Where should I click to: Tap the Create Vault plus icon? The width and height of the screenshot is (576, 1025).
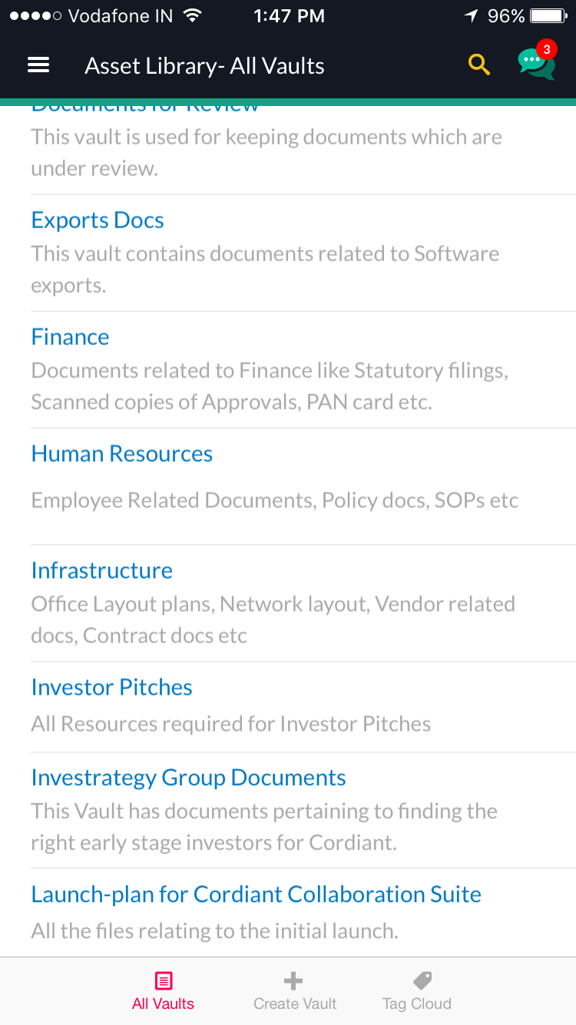(x=293, y=980)
